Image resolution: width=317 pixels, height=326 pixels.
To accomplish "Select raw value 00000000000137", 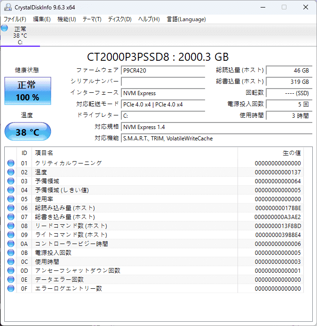I will (x=278, y=172).
